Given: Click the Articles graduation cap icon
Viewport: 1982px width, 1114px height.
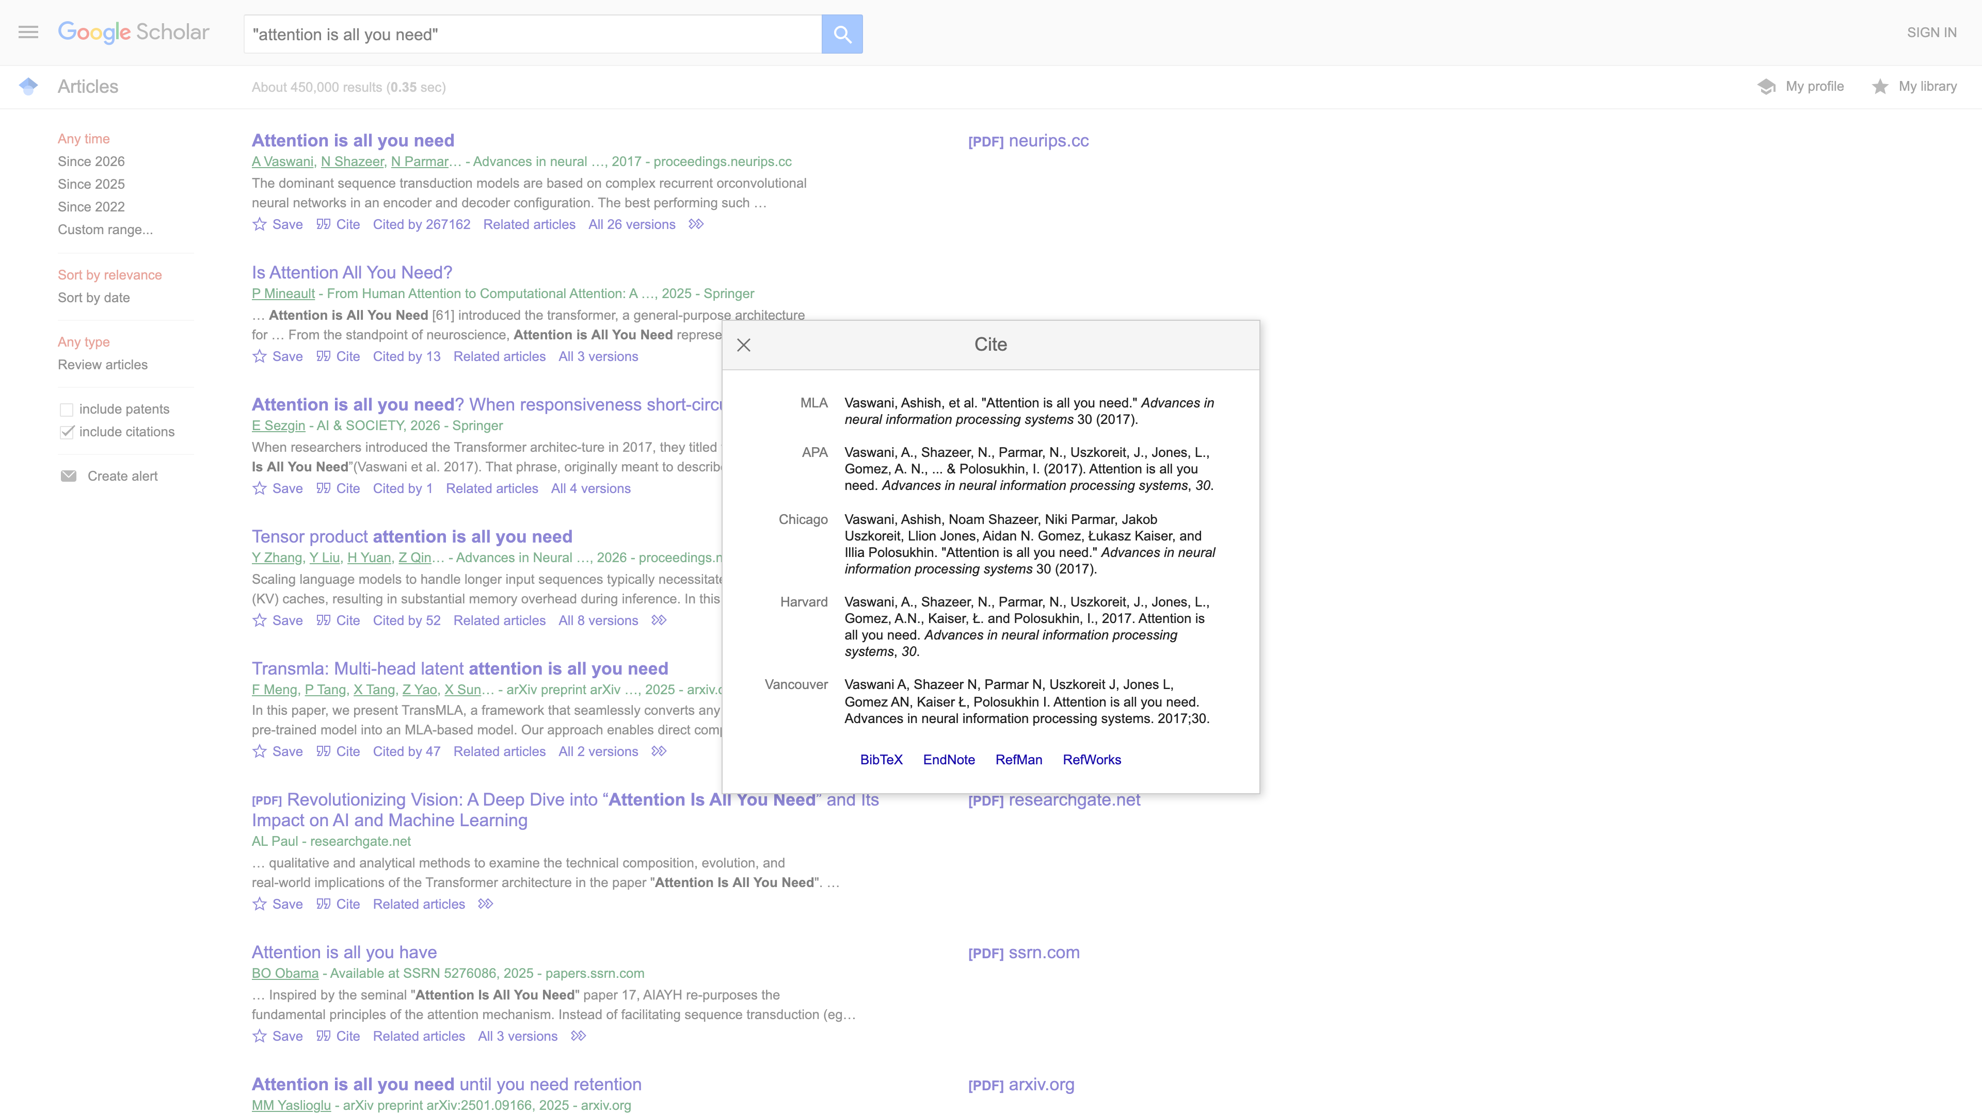Looking at the screenshot, I should pyautogui.click(x=28, y=86).
